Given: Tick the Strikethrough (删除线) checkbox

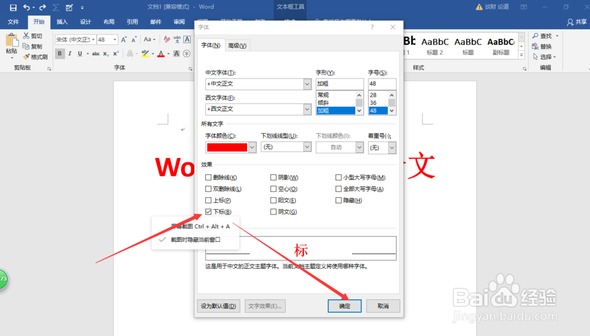Looking at the screenshot, I should pos(208,177).
